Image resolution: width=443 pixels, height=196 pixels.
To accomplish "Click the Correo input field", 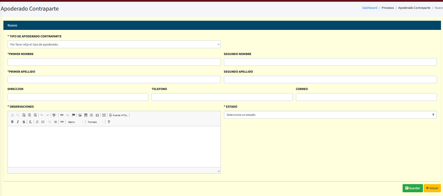I will 366,97.
